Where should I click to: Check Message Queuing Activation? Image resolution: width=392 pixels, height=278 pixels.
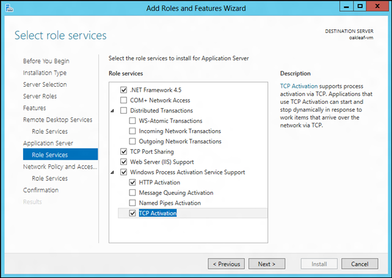(x=132, y=192)
